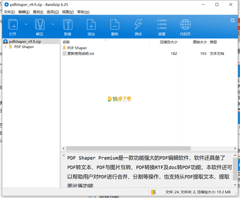Click the archive icon in the status bar
The image size is (240, 198).
pos(153,192)
